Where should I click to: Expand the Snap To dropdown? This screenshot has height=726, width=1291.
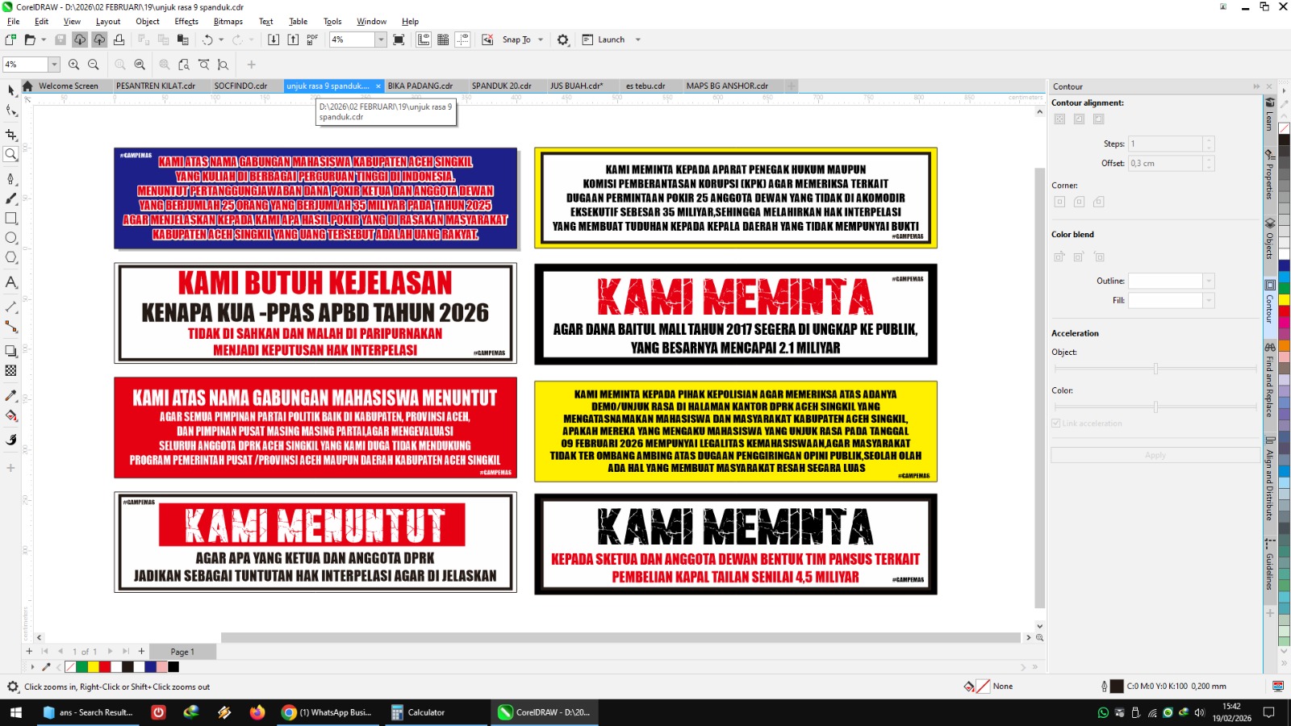coord(541,40)
